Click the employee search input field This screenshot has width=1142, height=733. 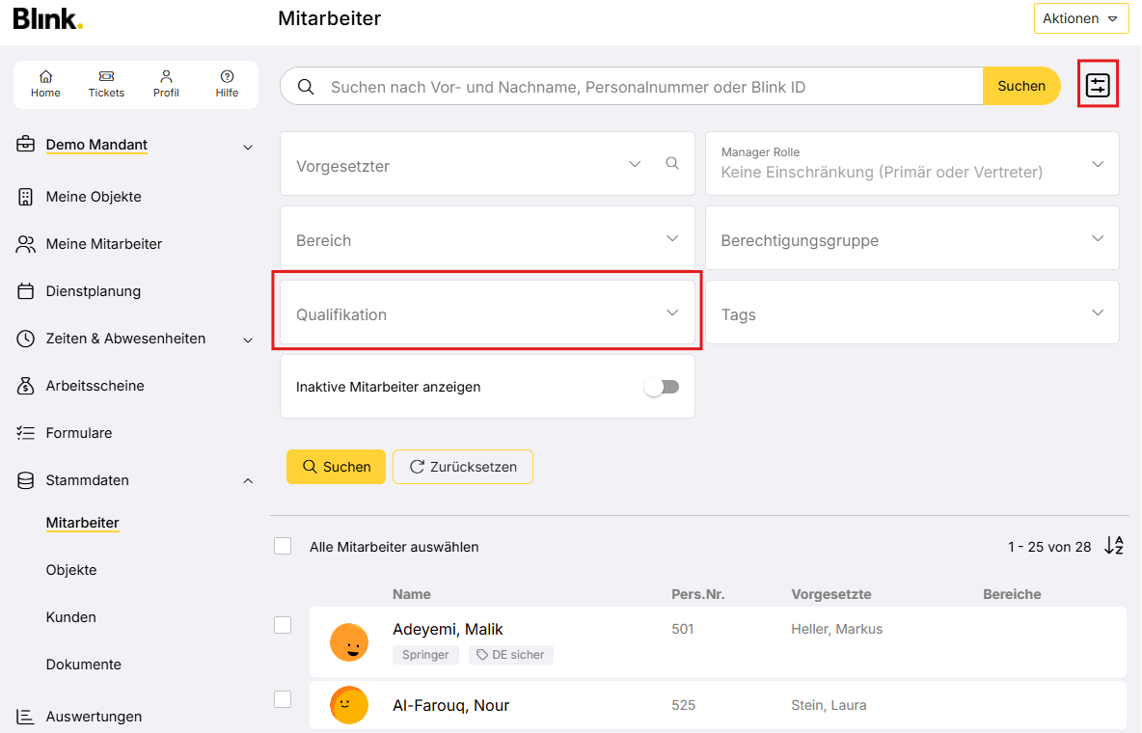click(646, 87)
